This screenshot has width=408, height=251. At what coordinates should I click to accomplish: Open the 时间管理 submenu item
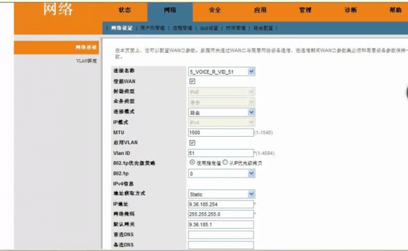coord(236,28)
